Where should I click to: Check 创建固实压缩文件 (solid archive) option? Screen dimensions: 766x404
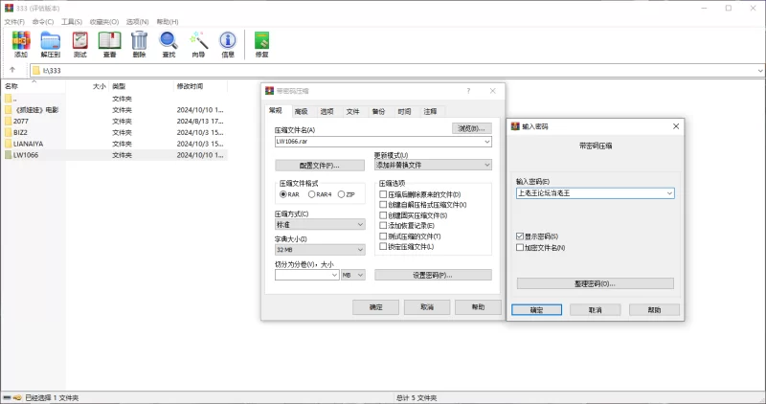coord(384,215)
